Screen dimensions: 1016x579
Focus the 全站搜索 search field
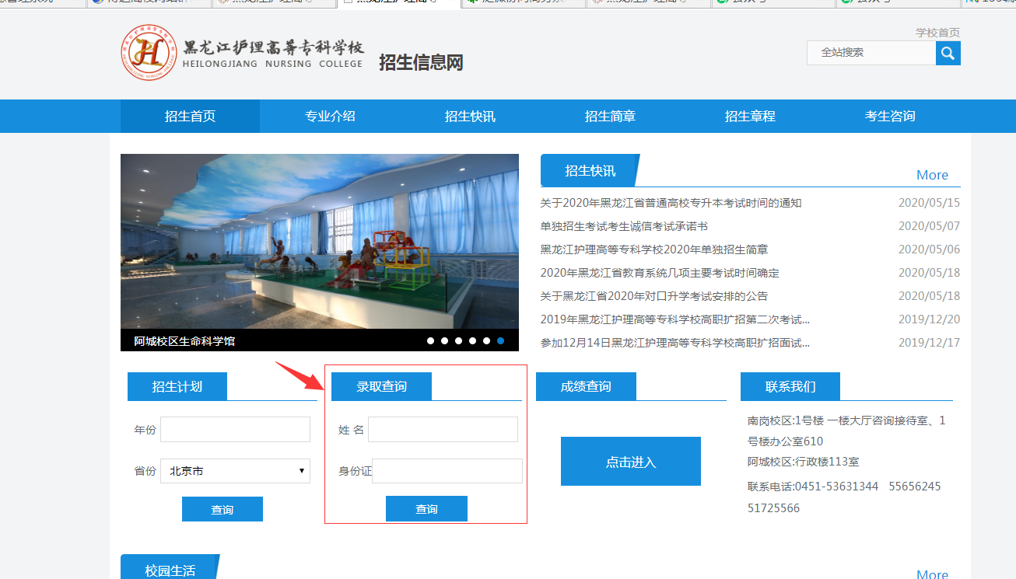871,53
